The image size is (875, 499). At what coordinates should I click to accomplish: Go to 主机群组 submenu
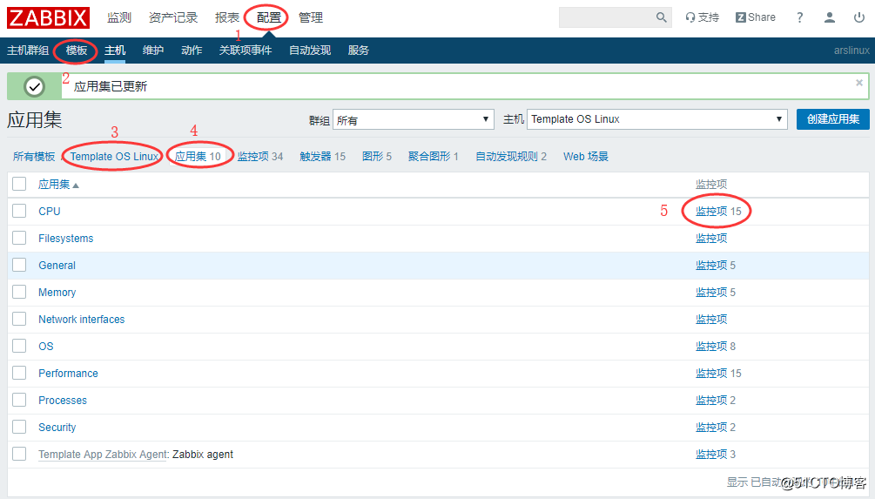click(x=28, y=51)
